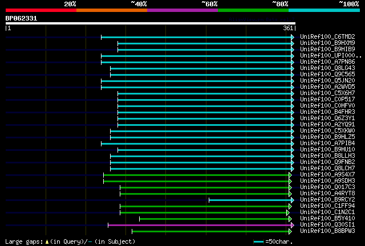Click the 361 query end position marker

coord(288,28)
